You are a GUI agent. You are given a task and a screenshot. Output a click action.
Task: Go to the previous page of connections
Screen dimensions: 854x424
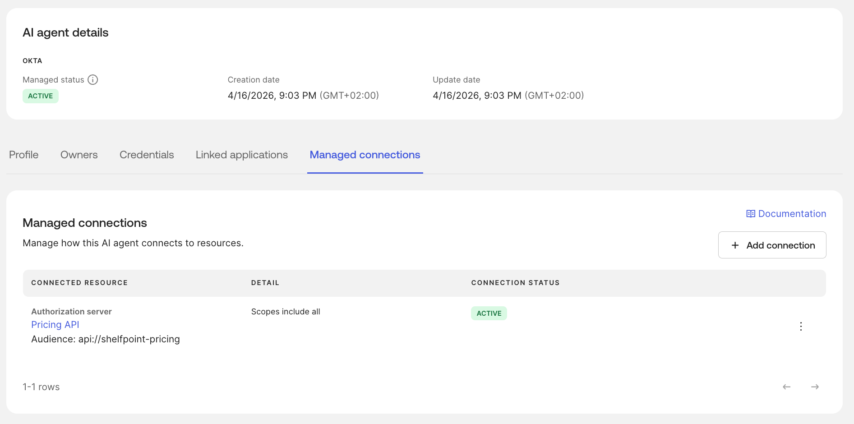(787, 387)
